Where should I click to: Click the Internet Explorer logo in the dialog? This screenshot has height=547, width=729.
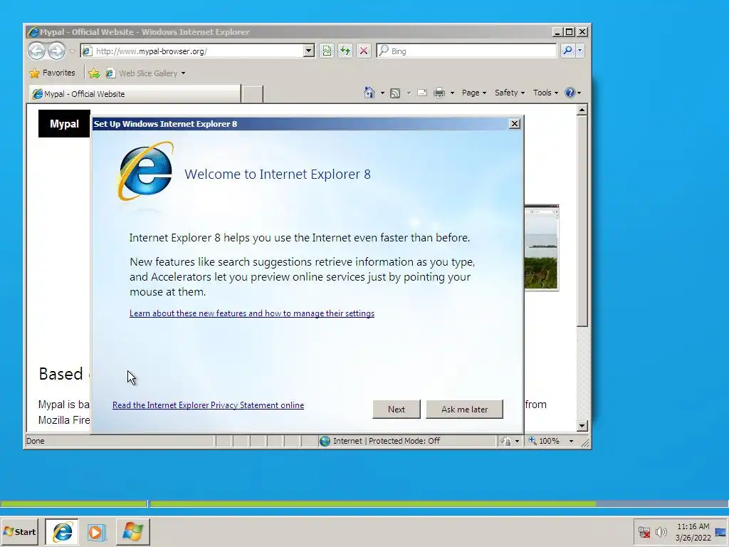tap(145, 171)
